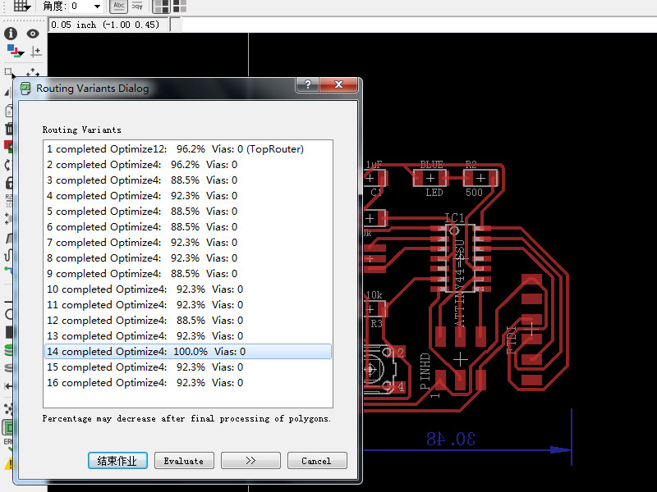Select routing variant 10 row

point(188,289)
